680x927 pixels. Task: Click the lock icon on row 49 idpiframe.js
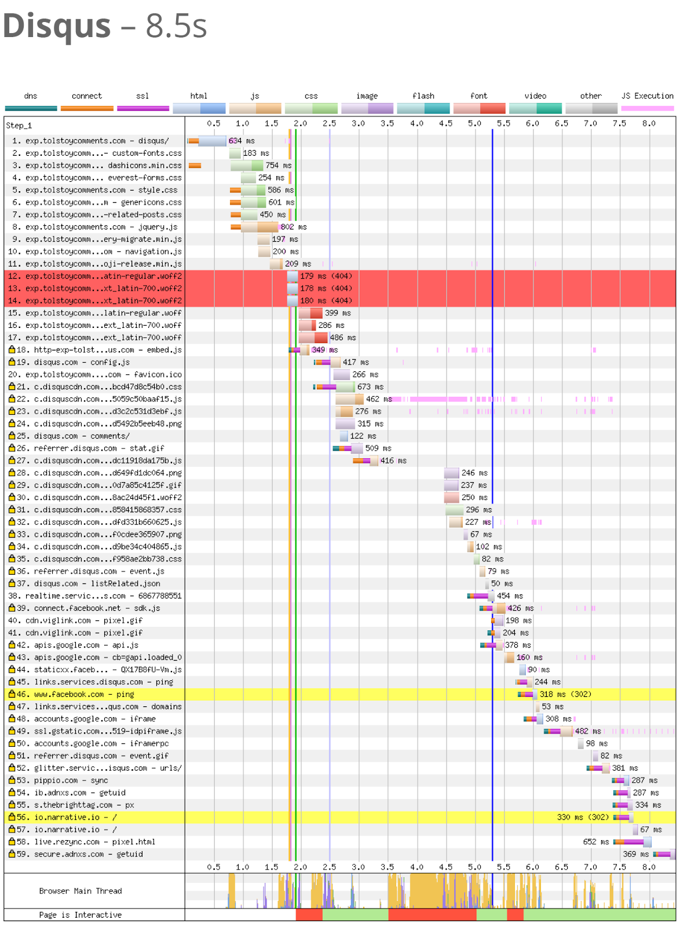(x=12, y=731)
